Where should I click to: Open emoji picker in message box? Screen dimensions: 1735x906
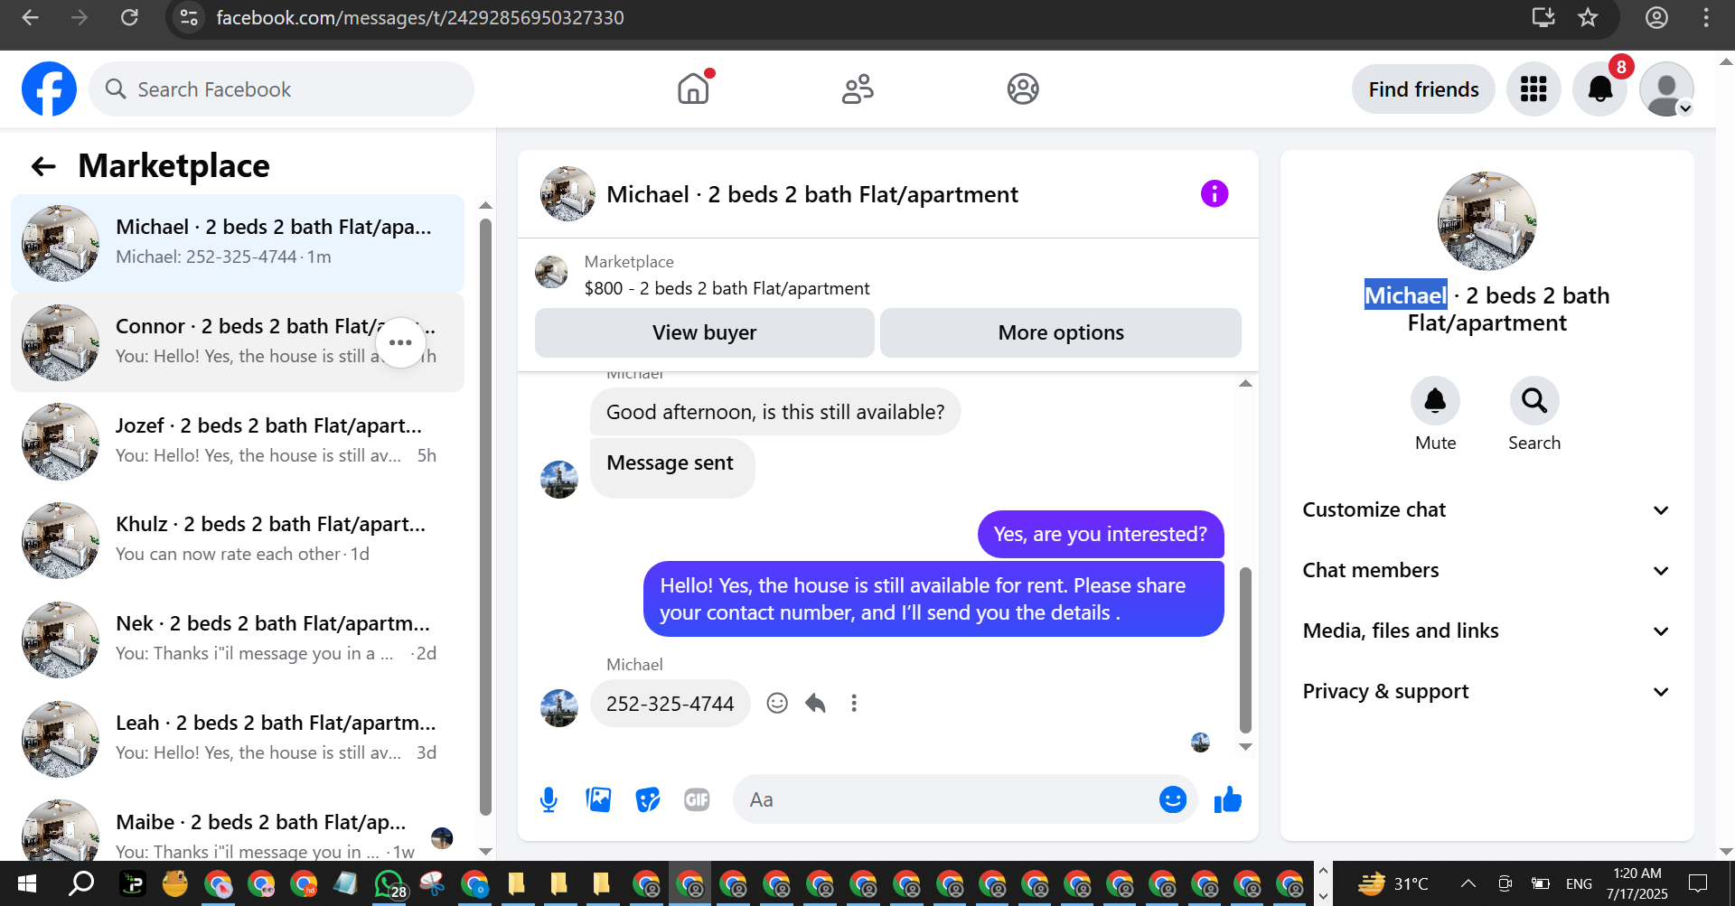point(1172,799)
